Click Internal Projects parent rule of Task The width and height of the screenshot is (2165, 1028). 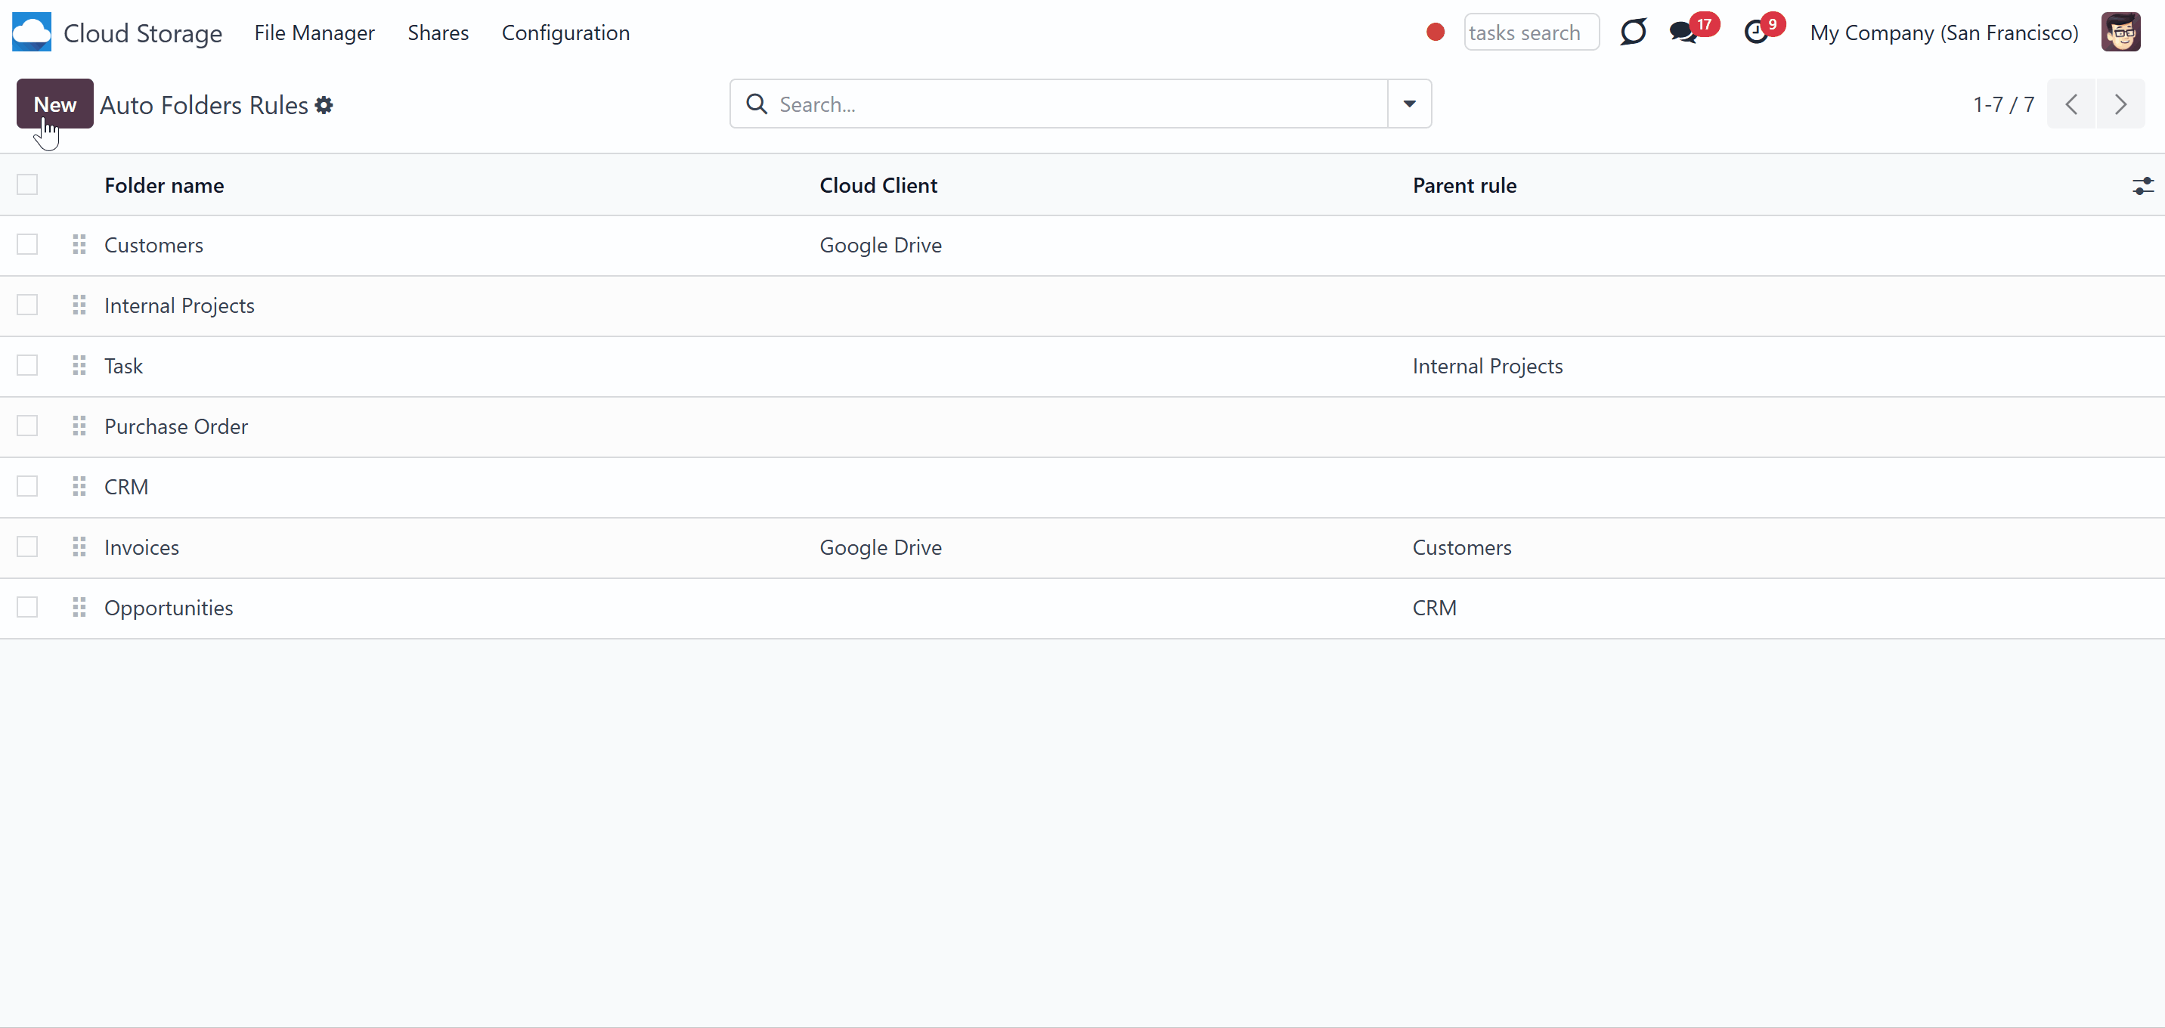tap(1488, 367)
